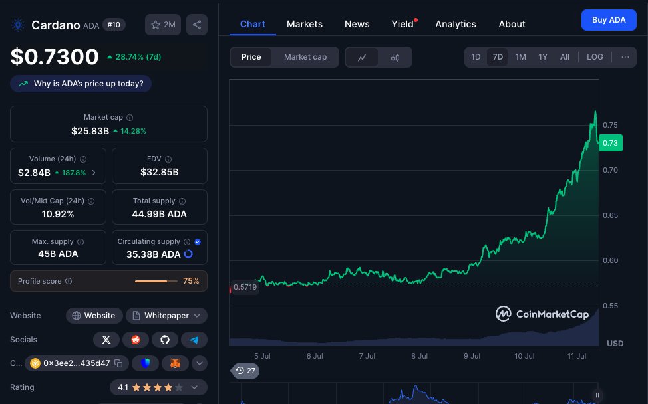Click Vol/Mkt Cap (24h) info icon

pyautogui.click(x=91, y=201)
